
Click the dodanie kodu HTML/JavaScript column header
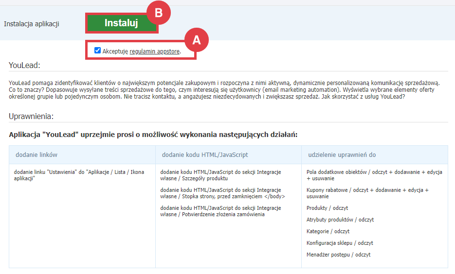tap(205, 154)
